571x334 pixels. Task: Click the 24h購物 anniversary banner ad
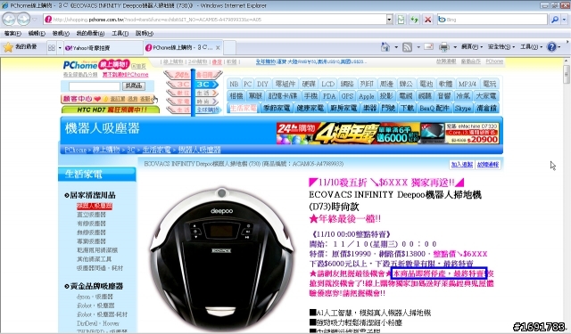click(x=388, y=134)
